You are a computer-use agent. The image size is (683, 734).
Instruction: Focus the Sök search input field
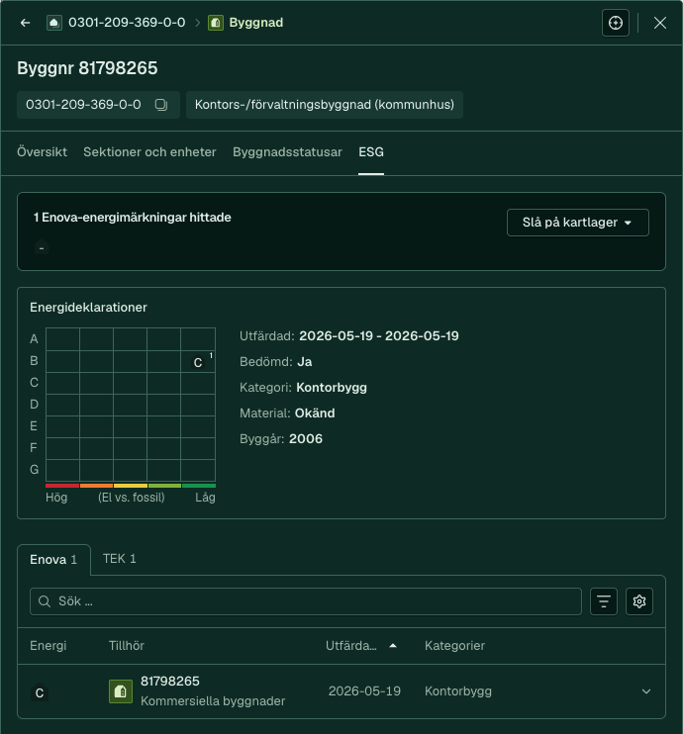306,601
